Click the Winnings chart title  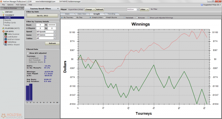[x=140, y=24]
